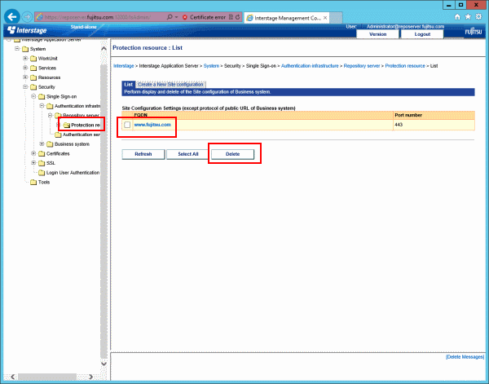
Task: Click the Fujitsu logo at top right
Action: coord(474,32)
